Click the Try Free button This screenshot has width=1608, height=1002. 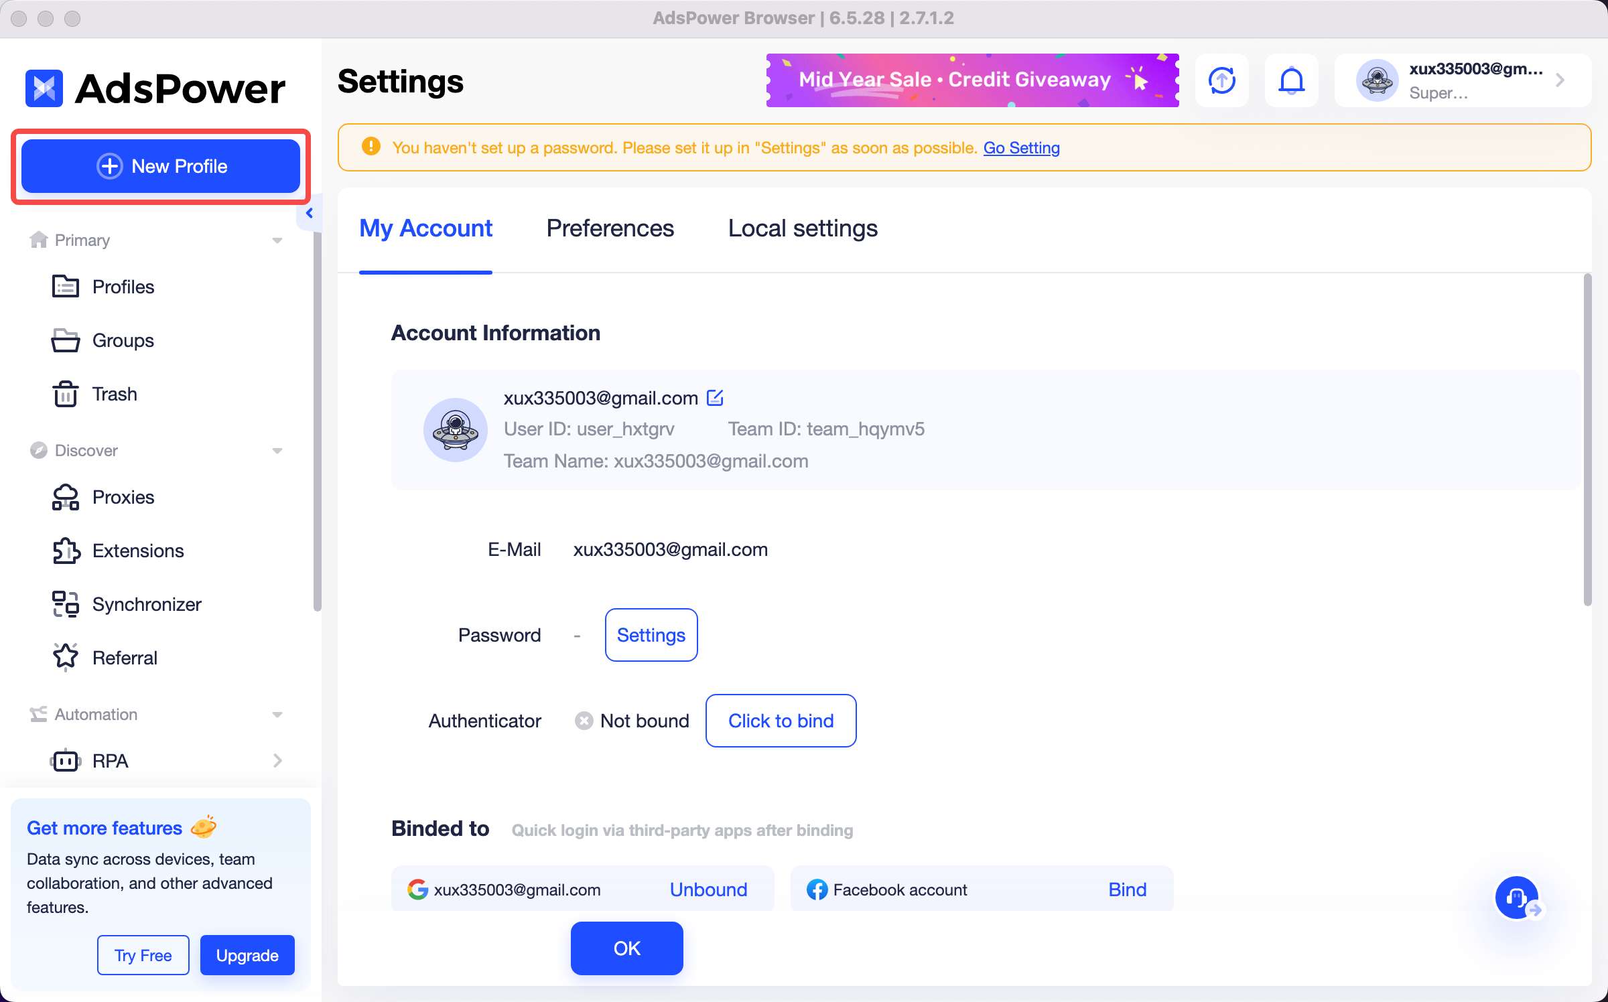click(143, 955)
